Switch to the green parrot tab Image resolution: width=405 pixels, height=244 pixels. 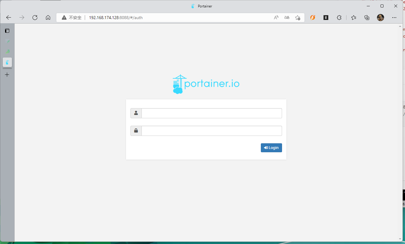[7, 51]
